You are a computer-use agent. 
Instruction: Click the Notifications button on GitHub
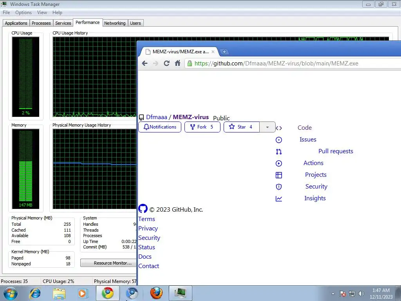pos(160,127)
